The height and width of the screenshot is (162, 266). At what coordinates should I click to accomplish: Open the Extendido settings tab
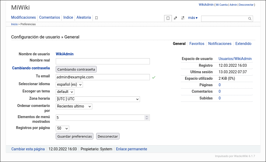[243, 44]
